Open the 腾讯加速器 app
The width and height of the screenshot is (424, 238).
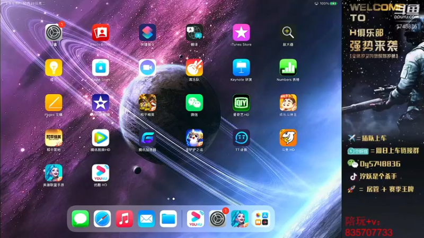click(x=147, y=138)
